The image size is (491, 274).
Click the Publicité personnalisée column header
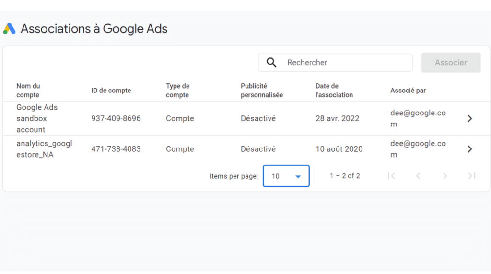[262, 91]
